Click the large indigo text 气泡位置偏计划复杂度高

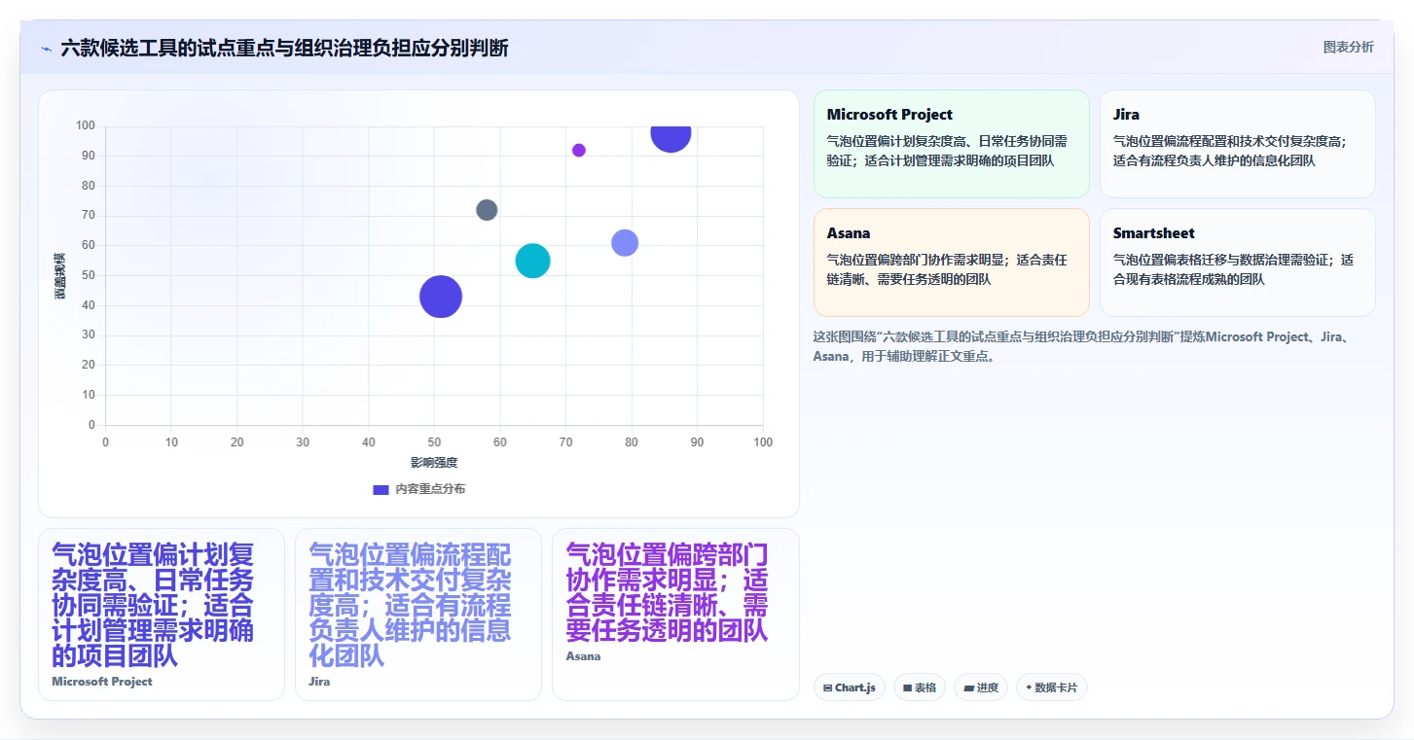click(153, 605)
